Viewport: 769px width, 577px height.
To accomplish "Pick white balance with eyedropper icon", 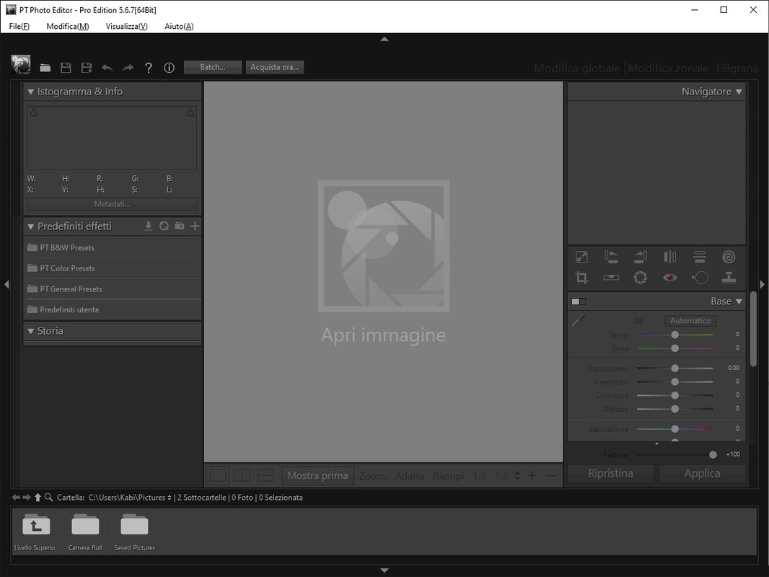I will coord(579,321).
